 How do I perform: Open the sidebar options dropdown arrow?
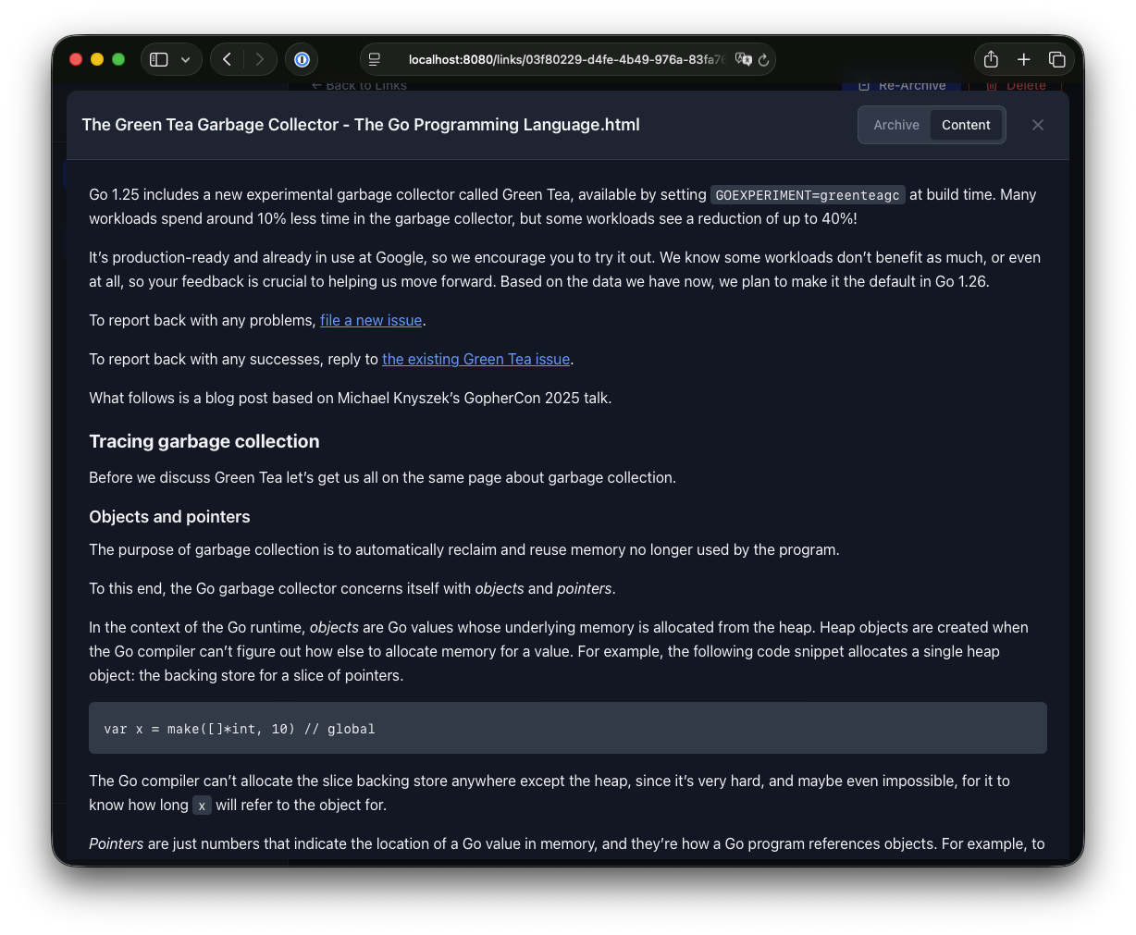(186, 59)
